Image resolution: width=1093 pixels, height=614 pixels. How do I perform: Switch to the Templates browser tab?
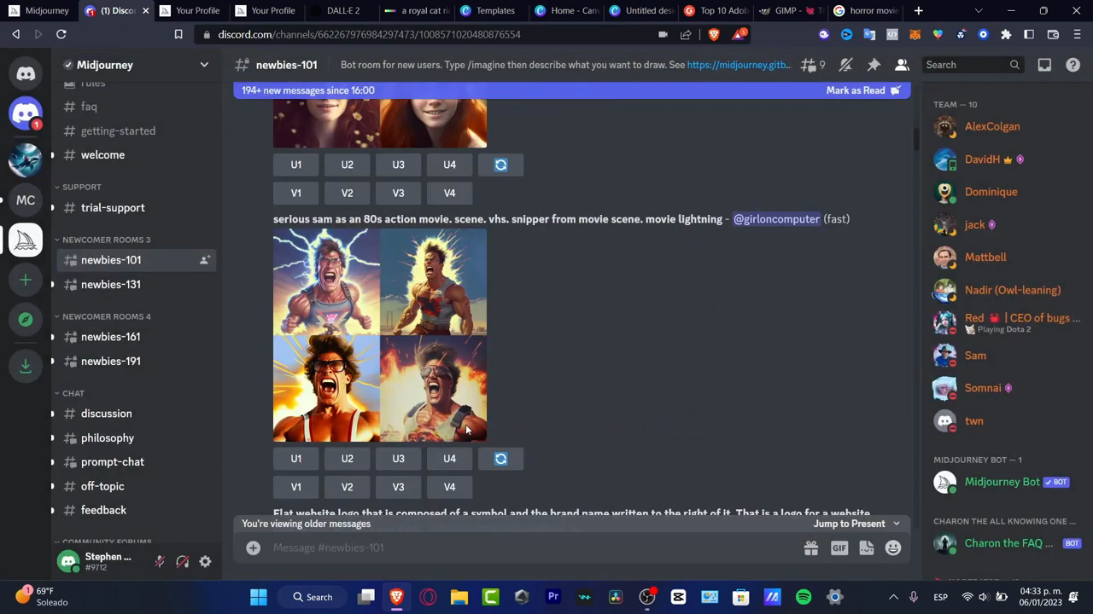click(495, 11)
